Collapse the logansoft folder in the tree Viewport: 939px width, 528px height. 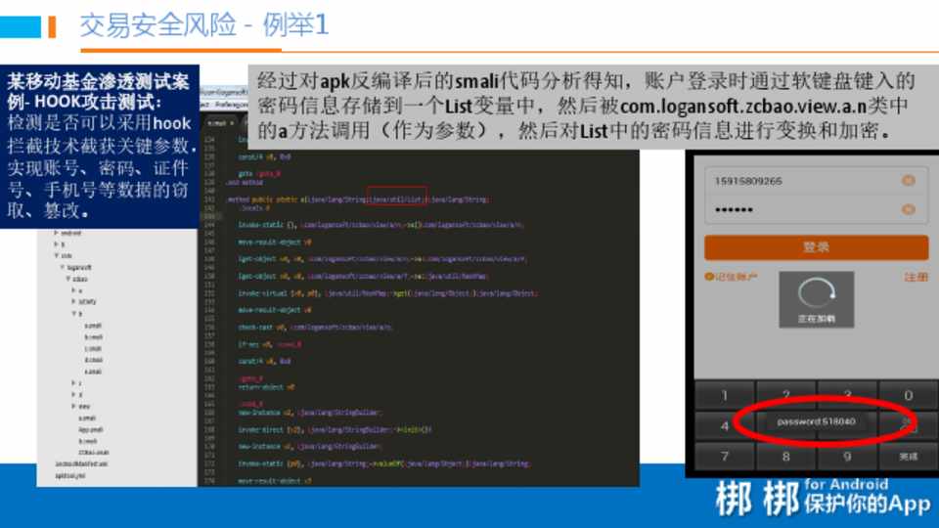coord(62,266)
